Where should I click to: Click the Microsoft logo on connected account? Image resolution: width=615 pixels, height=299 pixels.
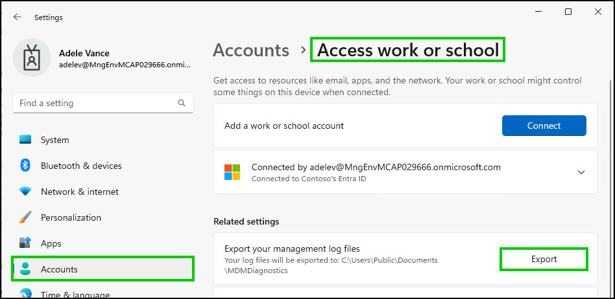tap(232, 172)
